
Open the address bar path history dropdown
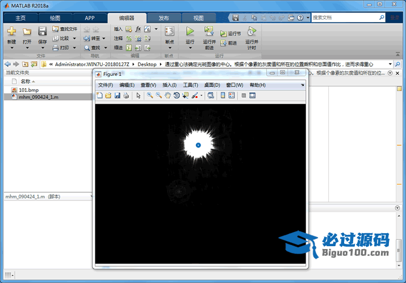(x=390, y=65)
